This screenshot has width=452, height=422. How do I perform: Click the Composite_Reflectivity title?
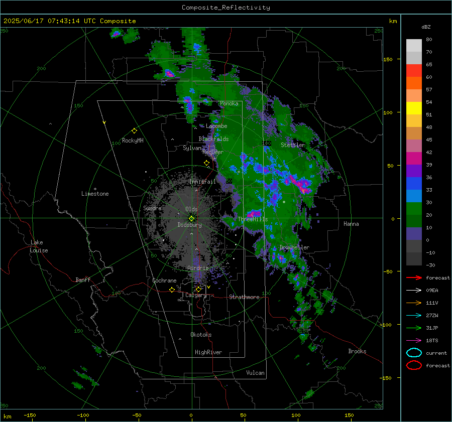coord(225,8)
